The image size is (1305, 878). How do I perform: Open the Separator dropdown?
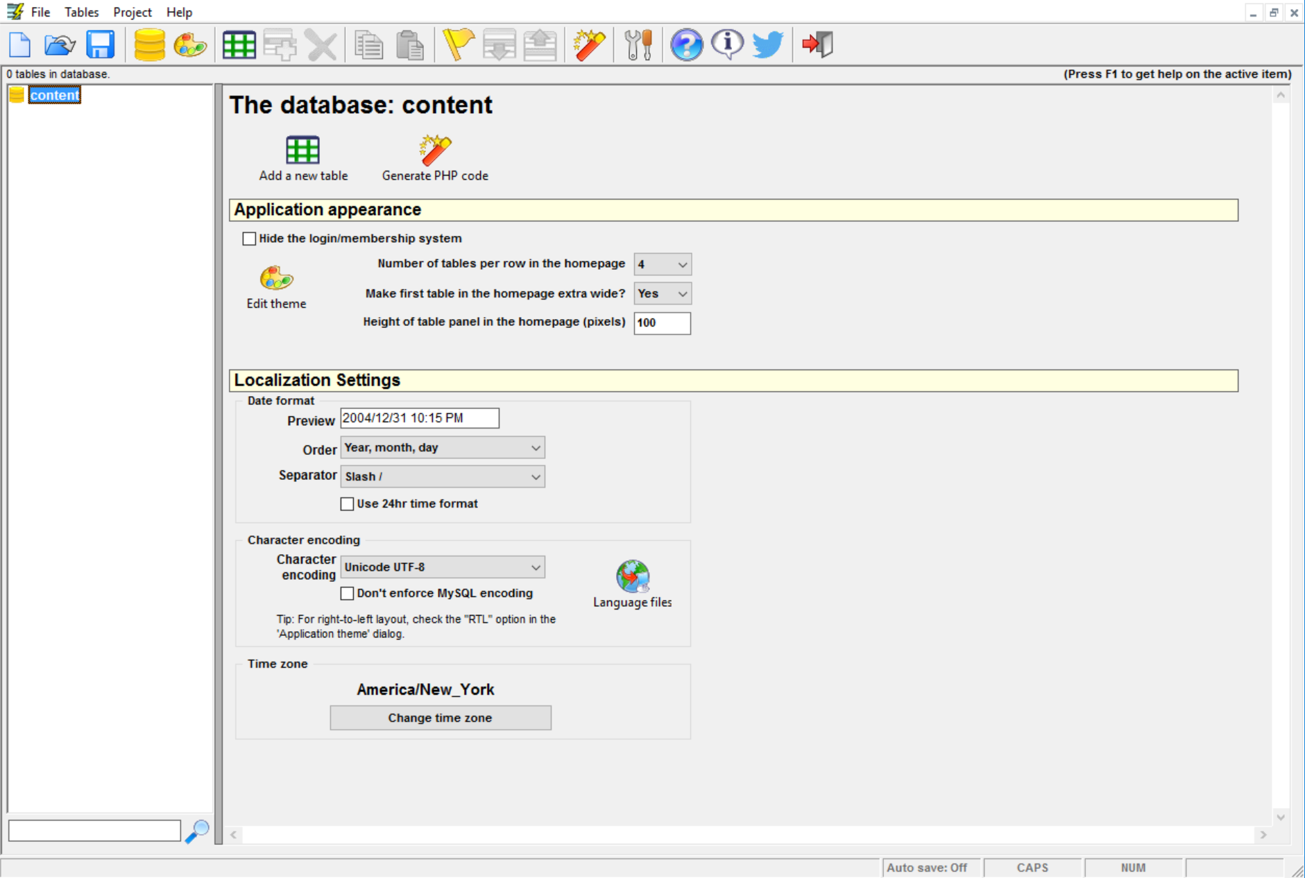442,476
